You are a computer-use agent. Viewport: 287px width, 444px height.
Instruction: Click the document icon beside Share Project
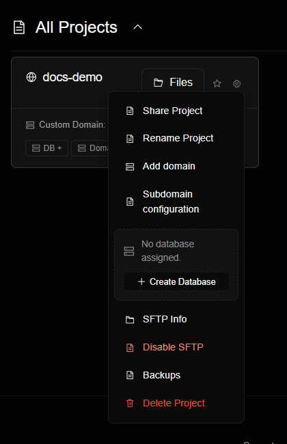pos(130,111)
